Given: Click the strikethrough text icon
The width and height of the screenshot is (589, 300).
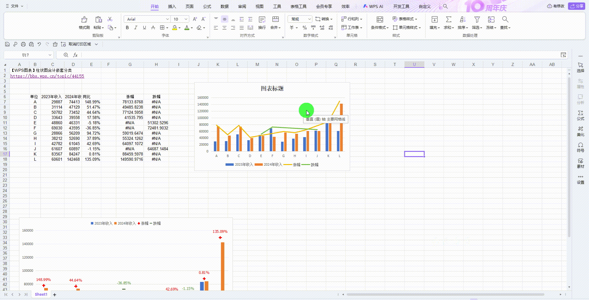Looking at the screenshot, I should 153,28.
